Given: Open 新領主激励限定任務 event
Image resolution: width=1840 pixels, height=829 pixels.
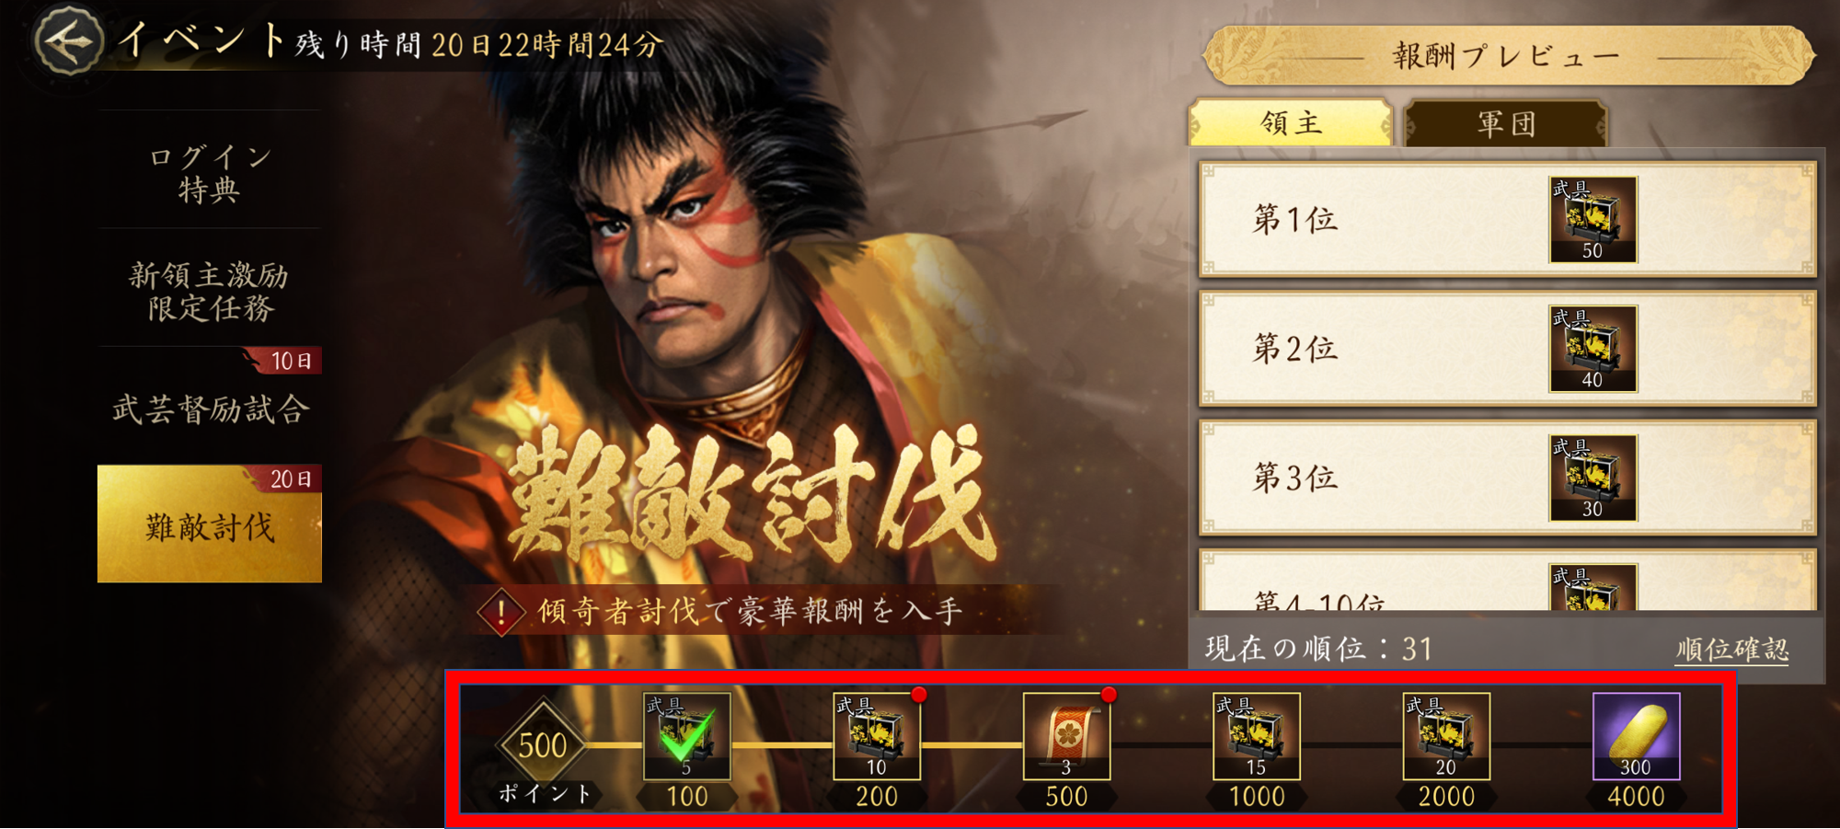Looking at the screenshot, I should pyautogui.click(x=210, y=291).
